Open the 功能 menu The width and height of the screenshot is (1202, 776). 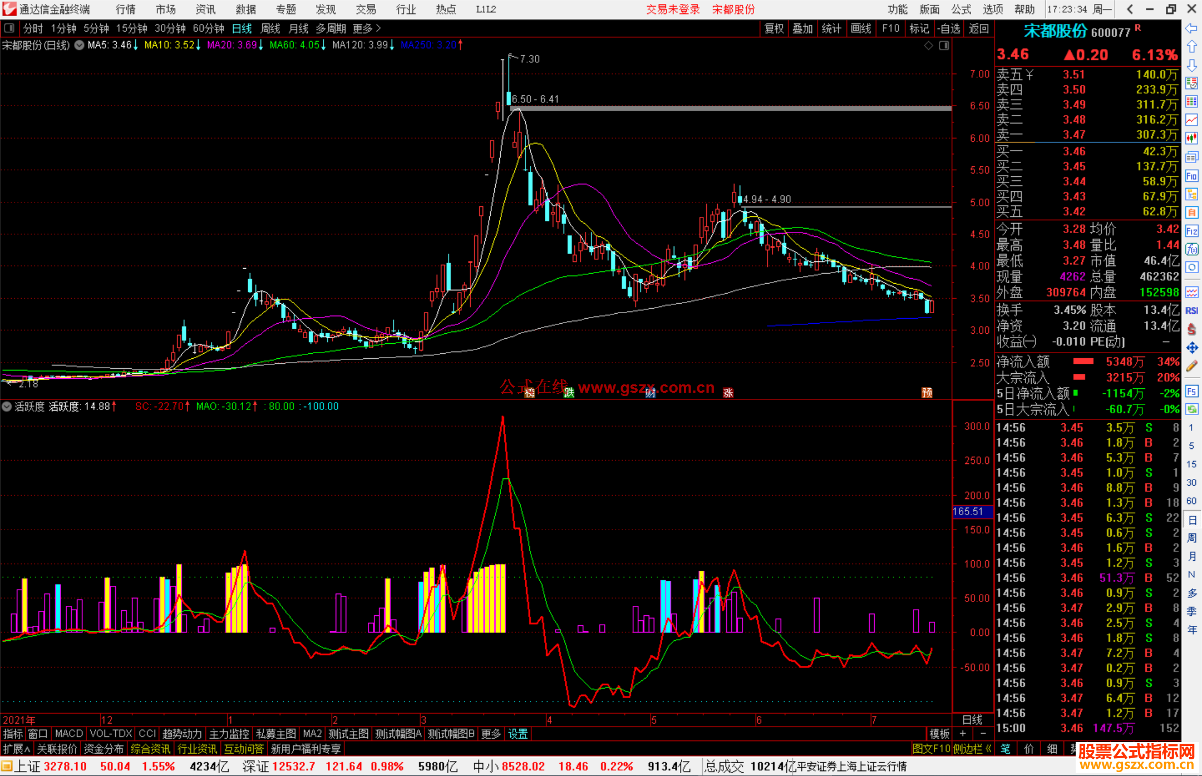[x=898, y=9]
